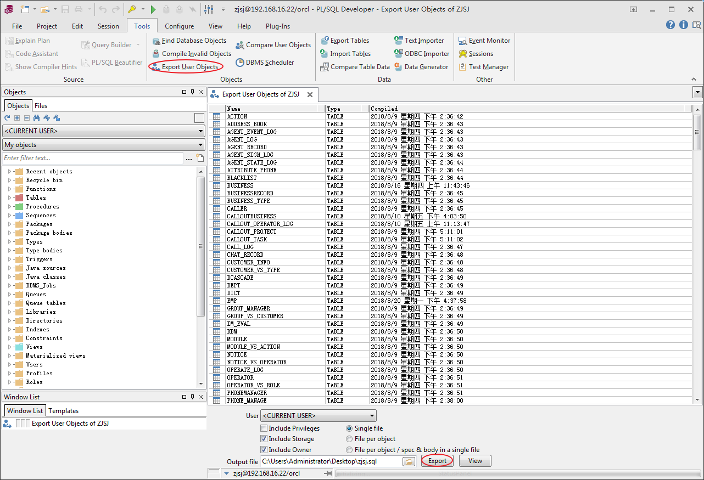The height and width of the screenshot is (480, 704).
Task: Click the View button beside Export
Action: tap(475, 461)
